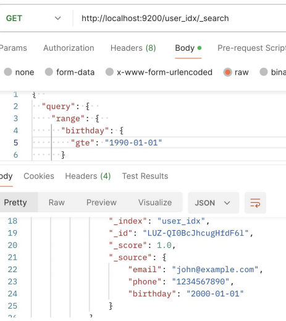Click the "1990-01-01" value
This screenshot has height=321, width=286.
(x=133, y=143)
